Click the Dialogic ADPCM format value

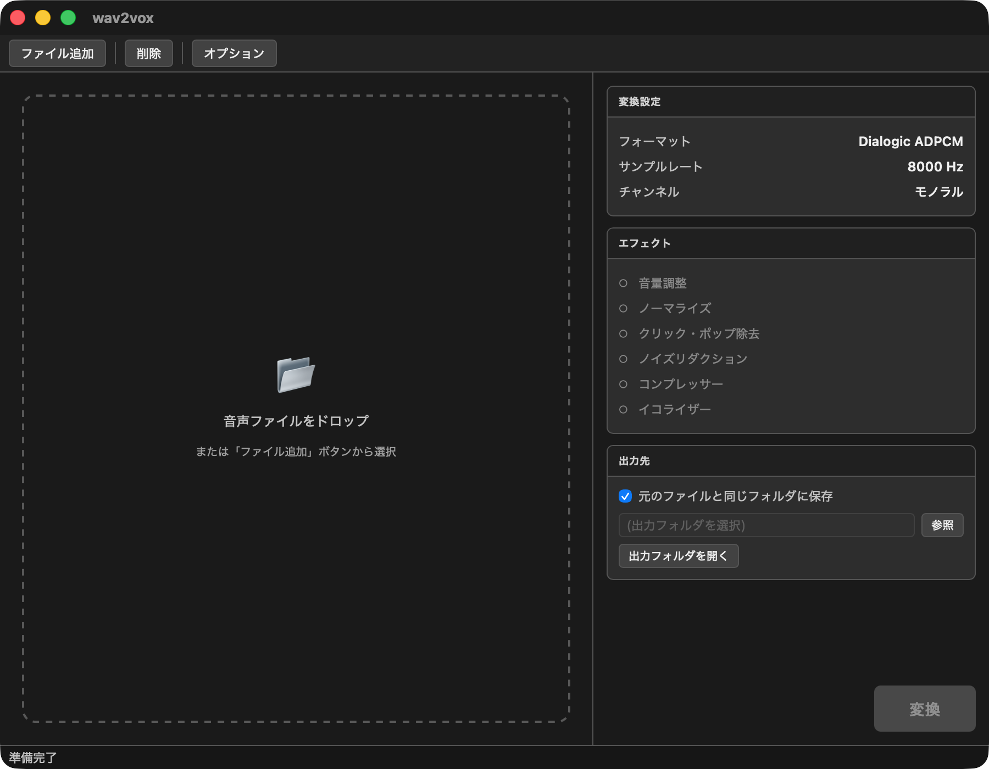[x=910, y=141]
